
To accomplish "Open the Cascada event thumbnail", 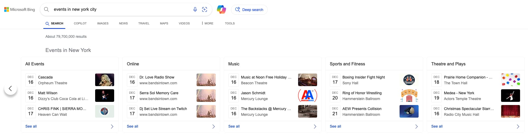I will [105, 80].
